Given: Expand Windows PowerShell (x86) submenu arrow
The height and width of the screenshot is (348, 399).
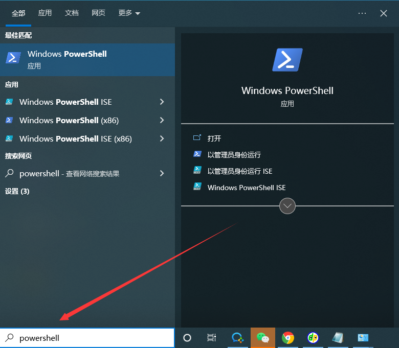Looking at the screenshot, I should click(x=162, y=120).
